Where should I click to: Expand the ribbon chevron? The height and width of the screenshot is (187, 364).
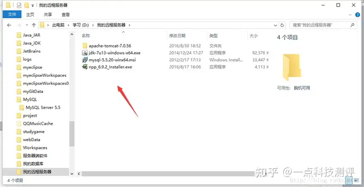pos(350,15)
